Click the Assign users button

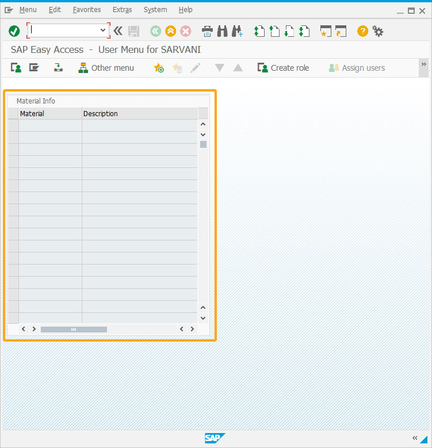pos(357,68)
